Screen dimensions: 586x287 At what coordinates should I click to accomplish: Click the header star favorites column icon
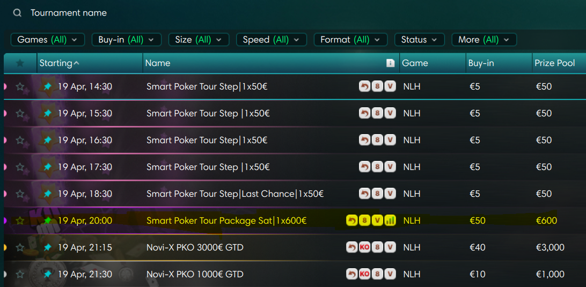20,63
